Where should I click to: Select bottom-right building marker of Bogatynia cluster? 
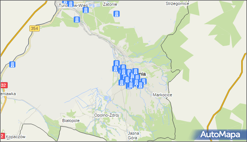(140, 85)
